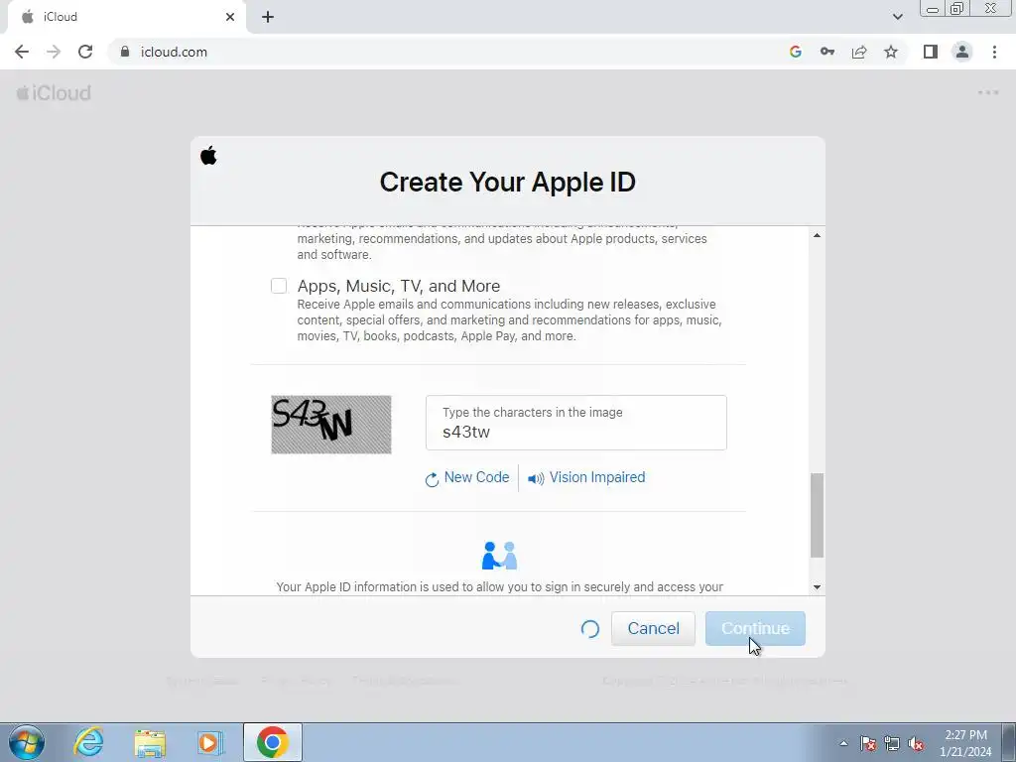Click the privacy handshake icon
Image resolution: width=1016 pixels, height=762 pixels.
(x=500, y=556)
